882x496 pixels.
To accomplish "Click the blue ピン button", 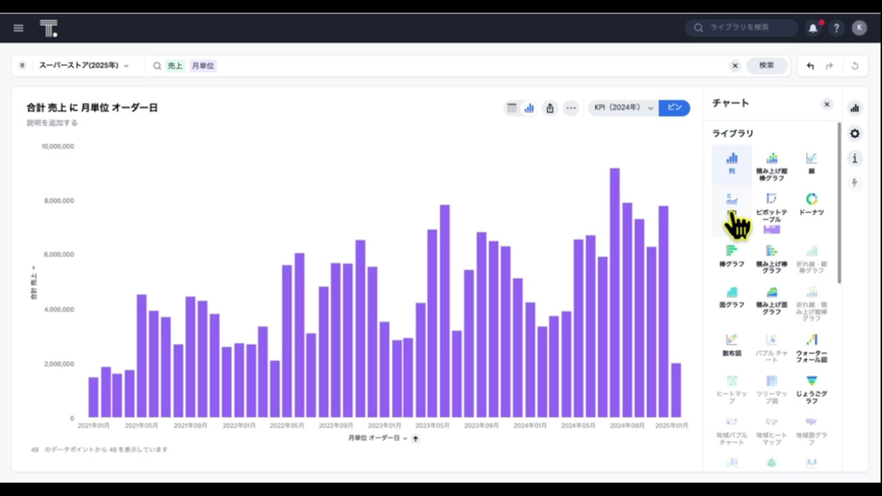I will click(675, 108).
